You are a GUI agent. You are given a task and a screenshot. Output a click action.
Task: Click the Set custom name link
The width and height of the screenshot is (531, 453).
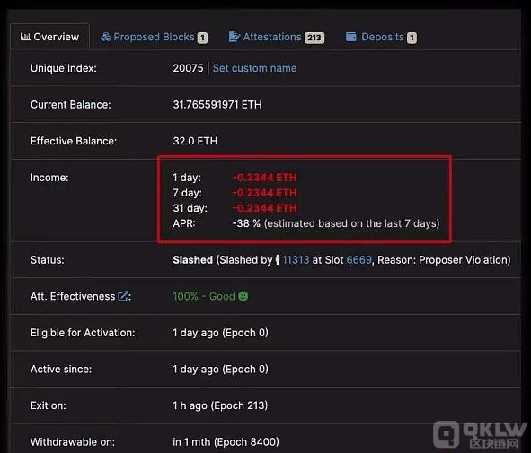coord(254,68)
